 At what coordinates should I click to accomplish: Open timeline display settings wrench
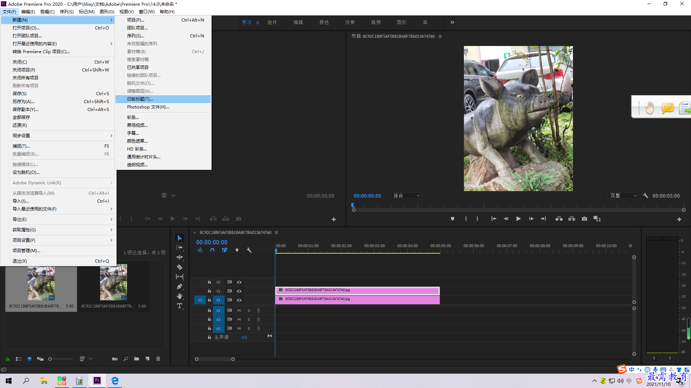(249, 250)
